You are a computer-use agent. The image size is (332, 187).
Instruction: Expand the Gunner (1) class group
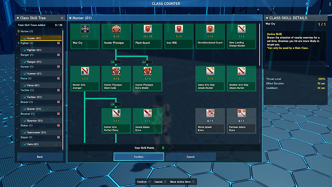click(x=19, y=67)
